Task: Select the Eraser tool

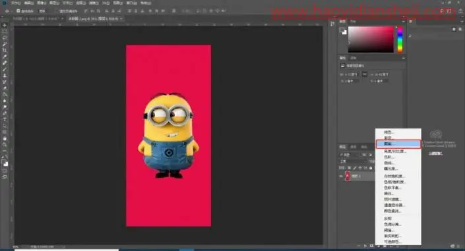Action: pyautogui.click(x=5, y=88)
